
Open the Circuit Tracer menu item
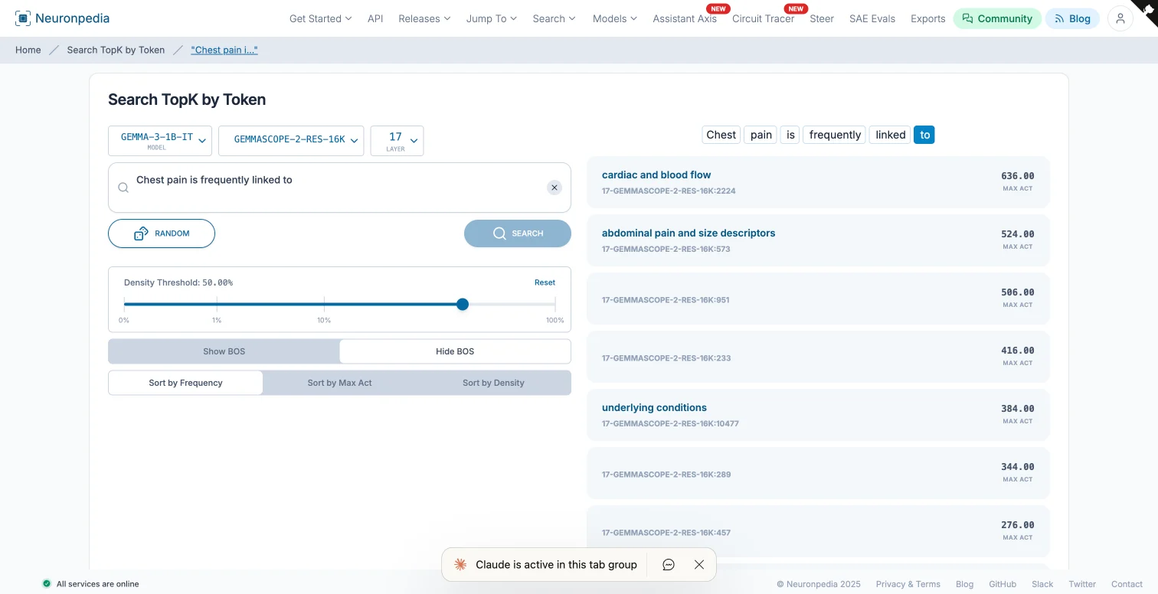(763, 18)
